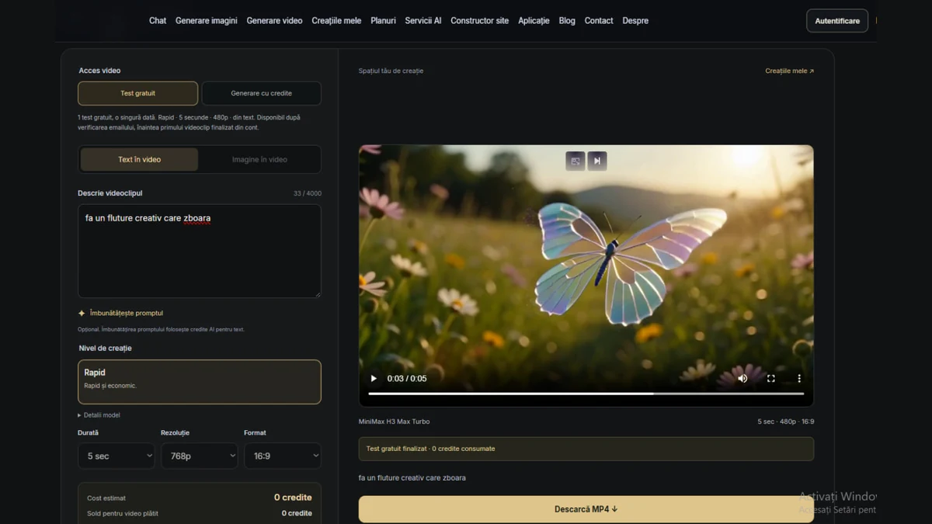Click the picture-in-picture icon overlaid on the video
932x524 pixels.
[576, 161]
